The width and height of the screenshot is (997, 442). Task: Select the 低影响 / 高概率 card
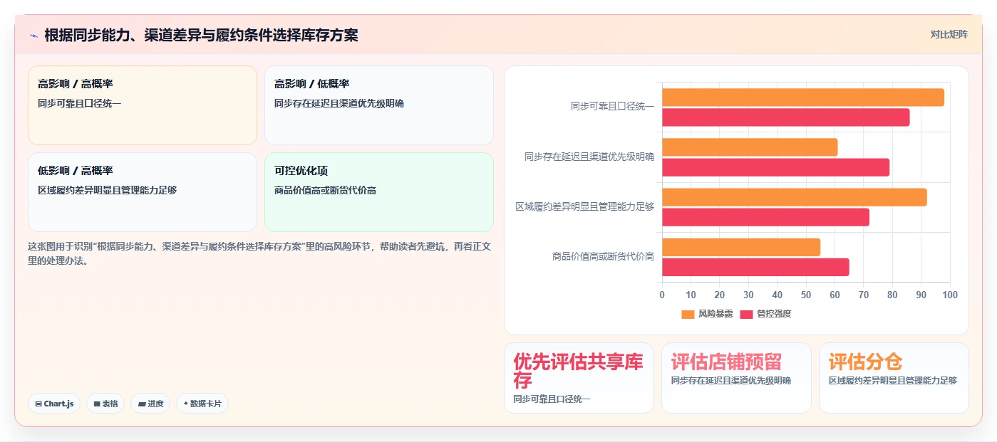point(143,192)
